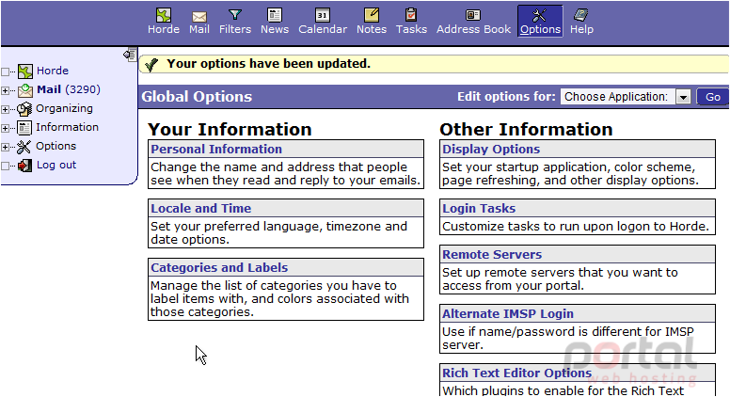Open Remote Servers link
The image size is (730, 397).
pos(492,255)
